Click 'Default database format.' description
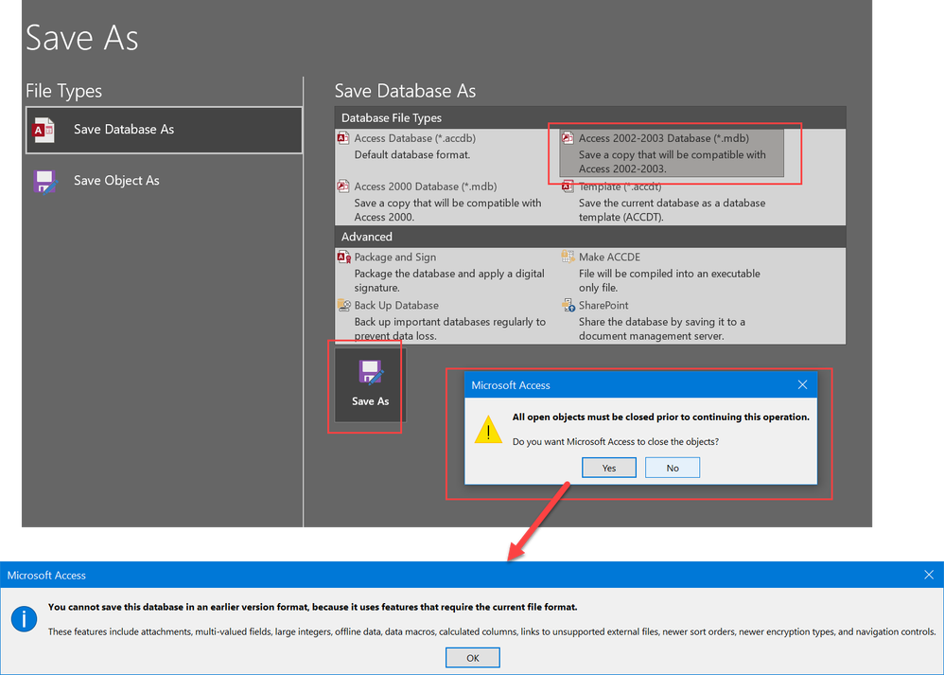 tap(411, 155)
